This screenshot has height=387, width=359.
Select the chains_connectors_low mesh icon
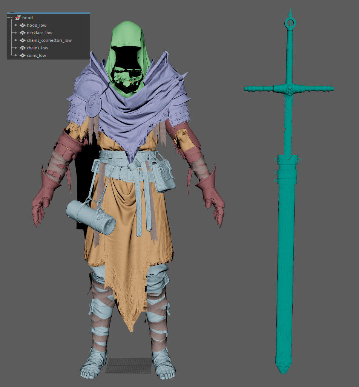point(22,40)
